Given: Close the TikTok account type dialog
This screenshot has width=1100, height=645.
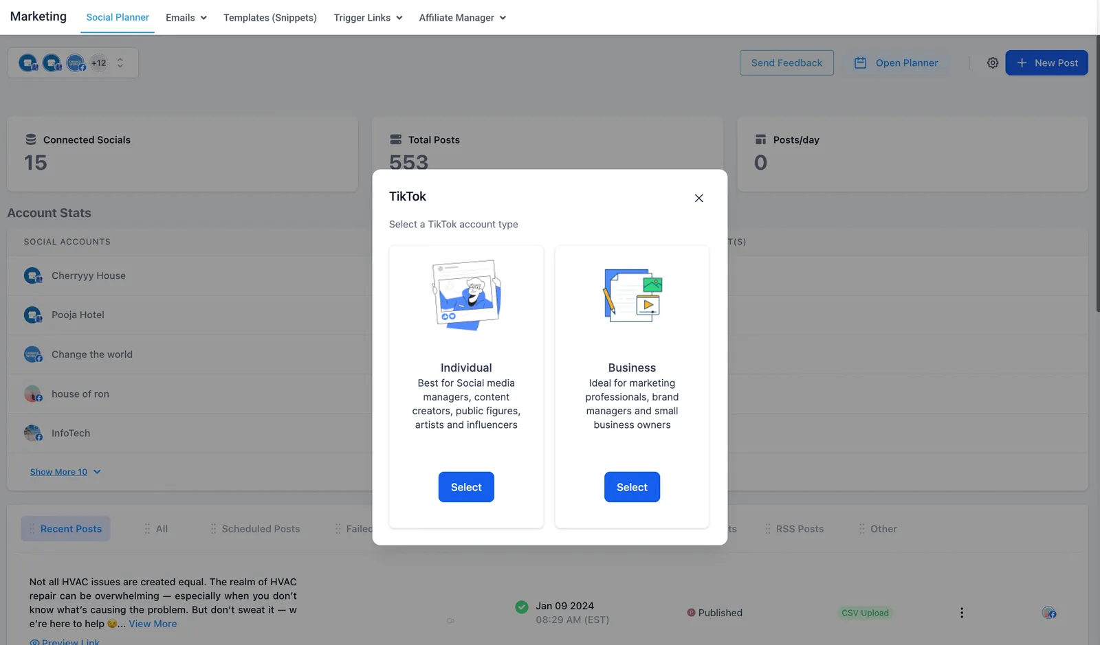Looking at the screenshot, I should tap(698, 198).
